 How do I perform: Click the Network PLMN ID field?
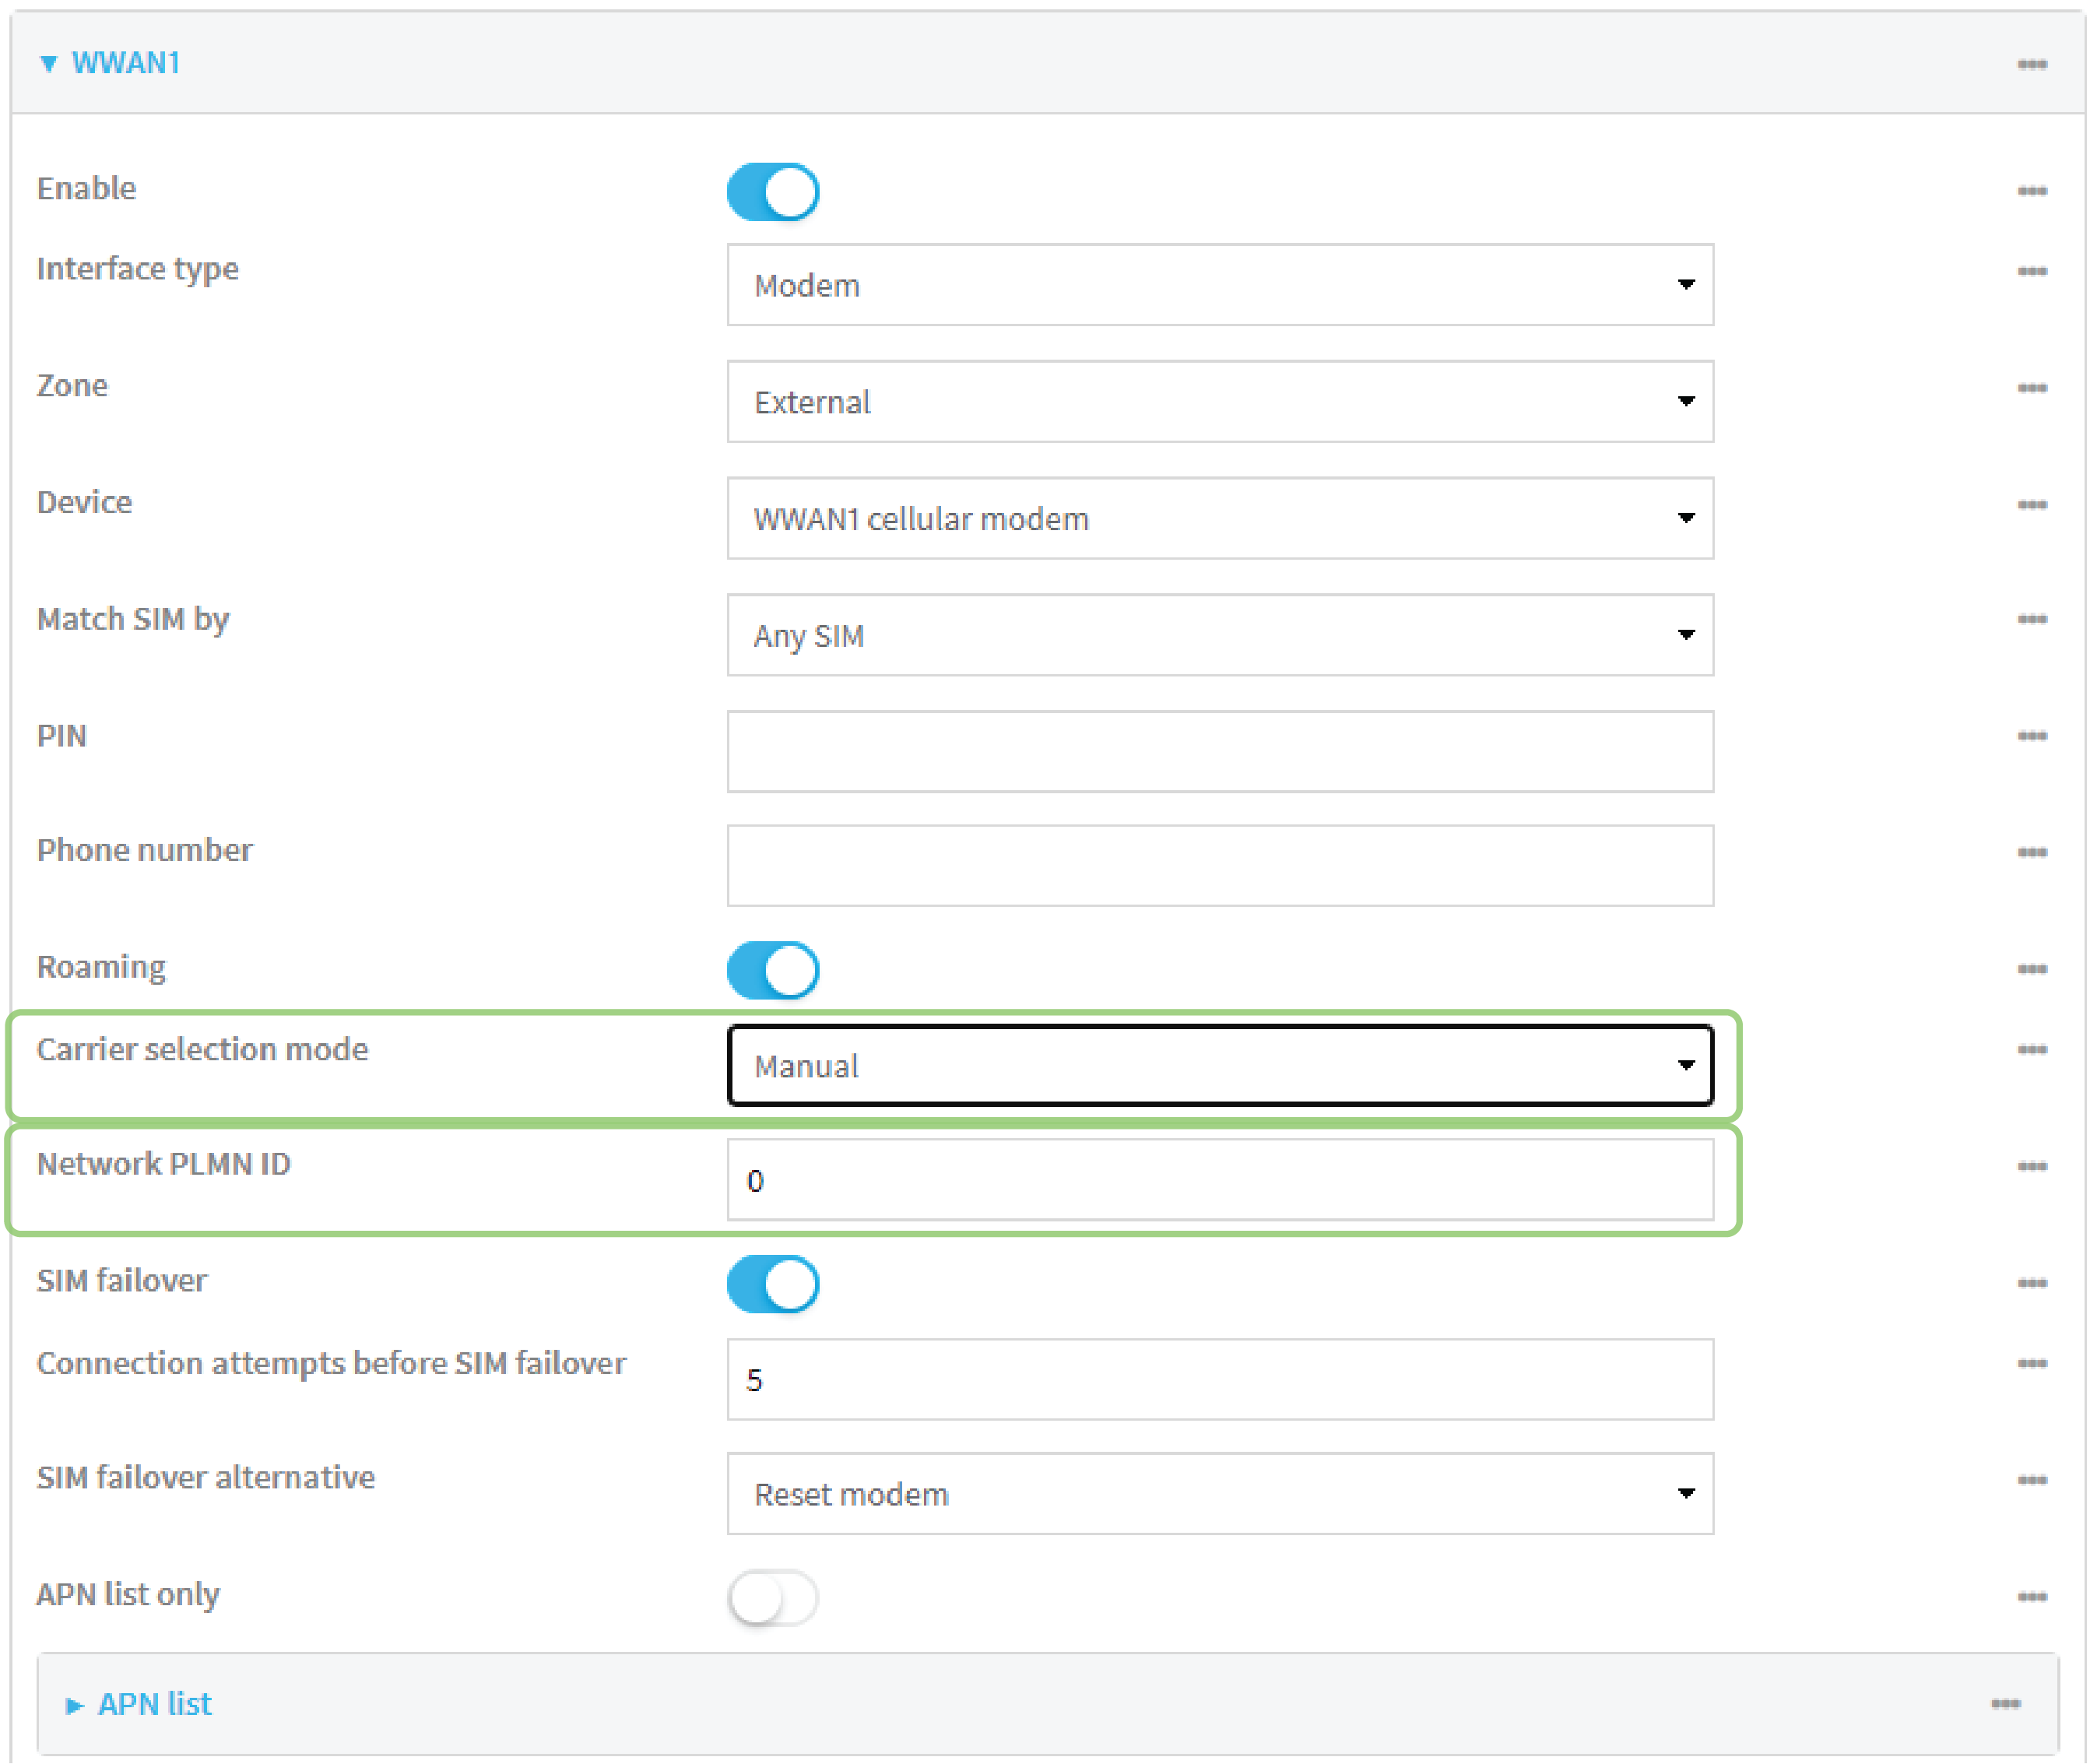(x=1219, y=1180)
